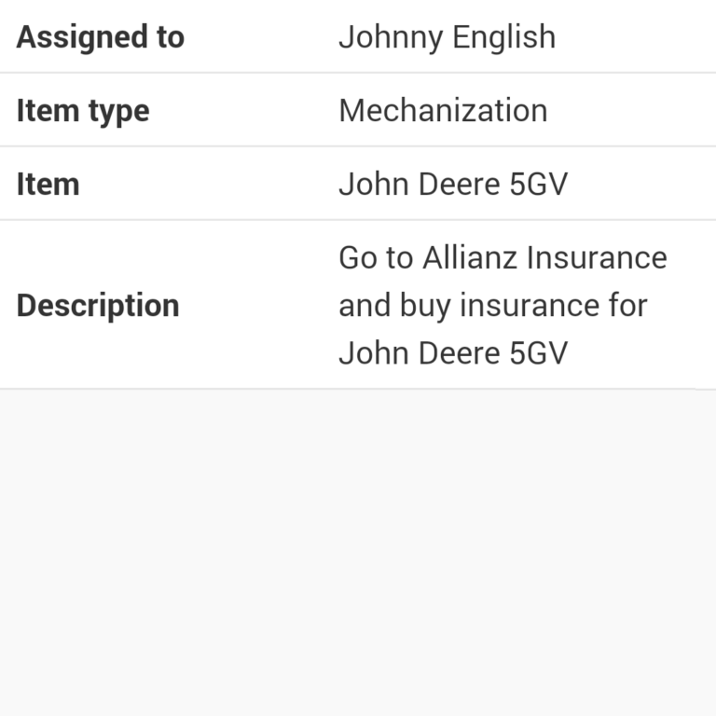
Task: Click the word "type" in the Item type label
Action: pos(119,112)
